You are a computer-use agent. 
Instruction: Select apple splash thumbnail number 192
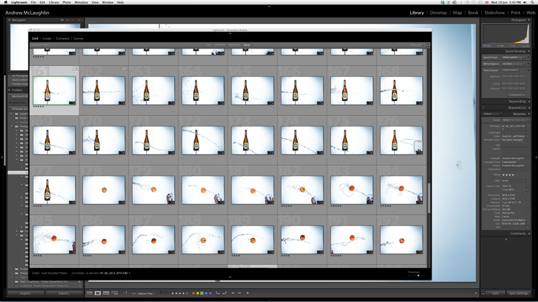pos(401,239)
